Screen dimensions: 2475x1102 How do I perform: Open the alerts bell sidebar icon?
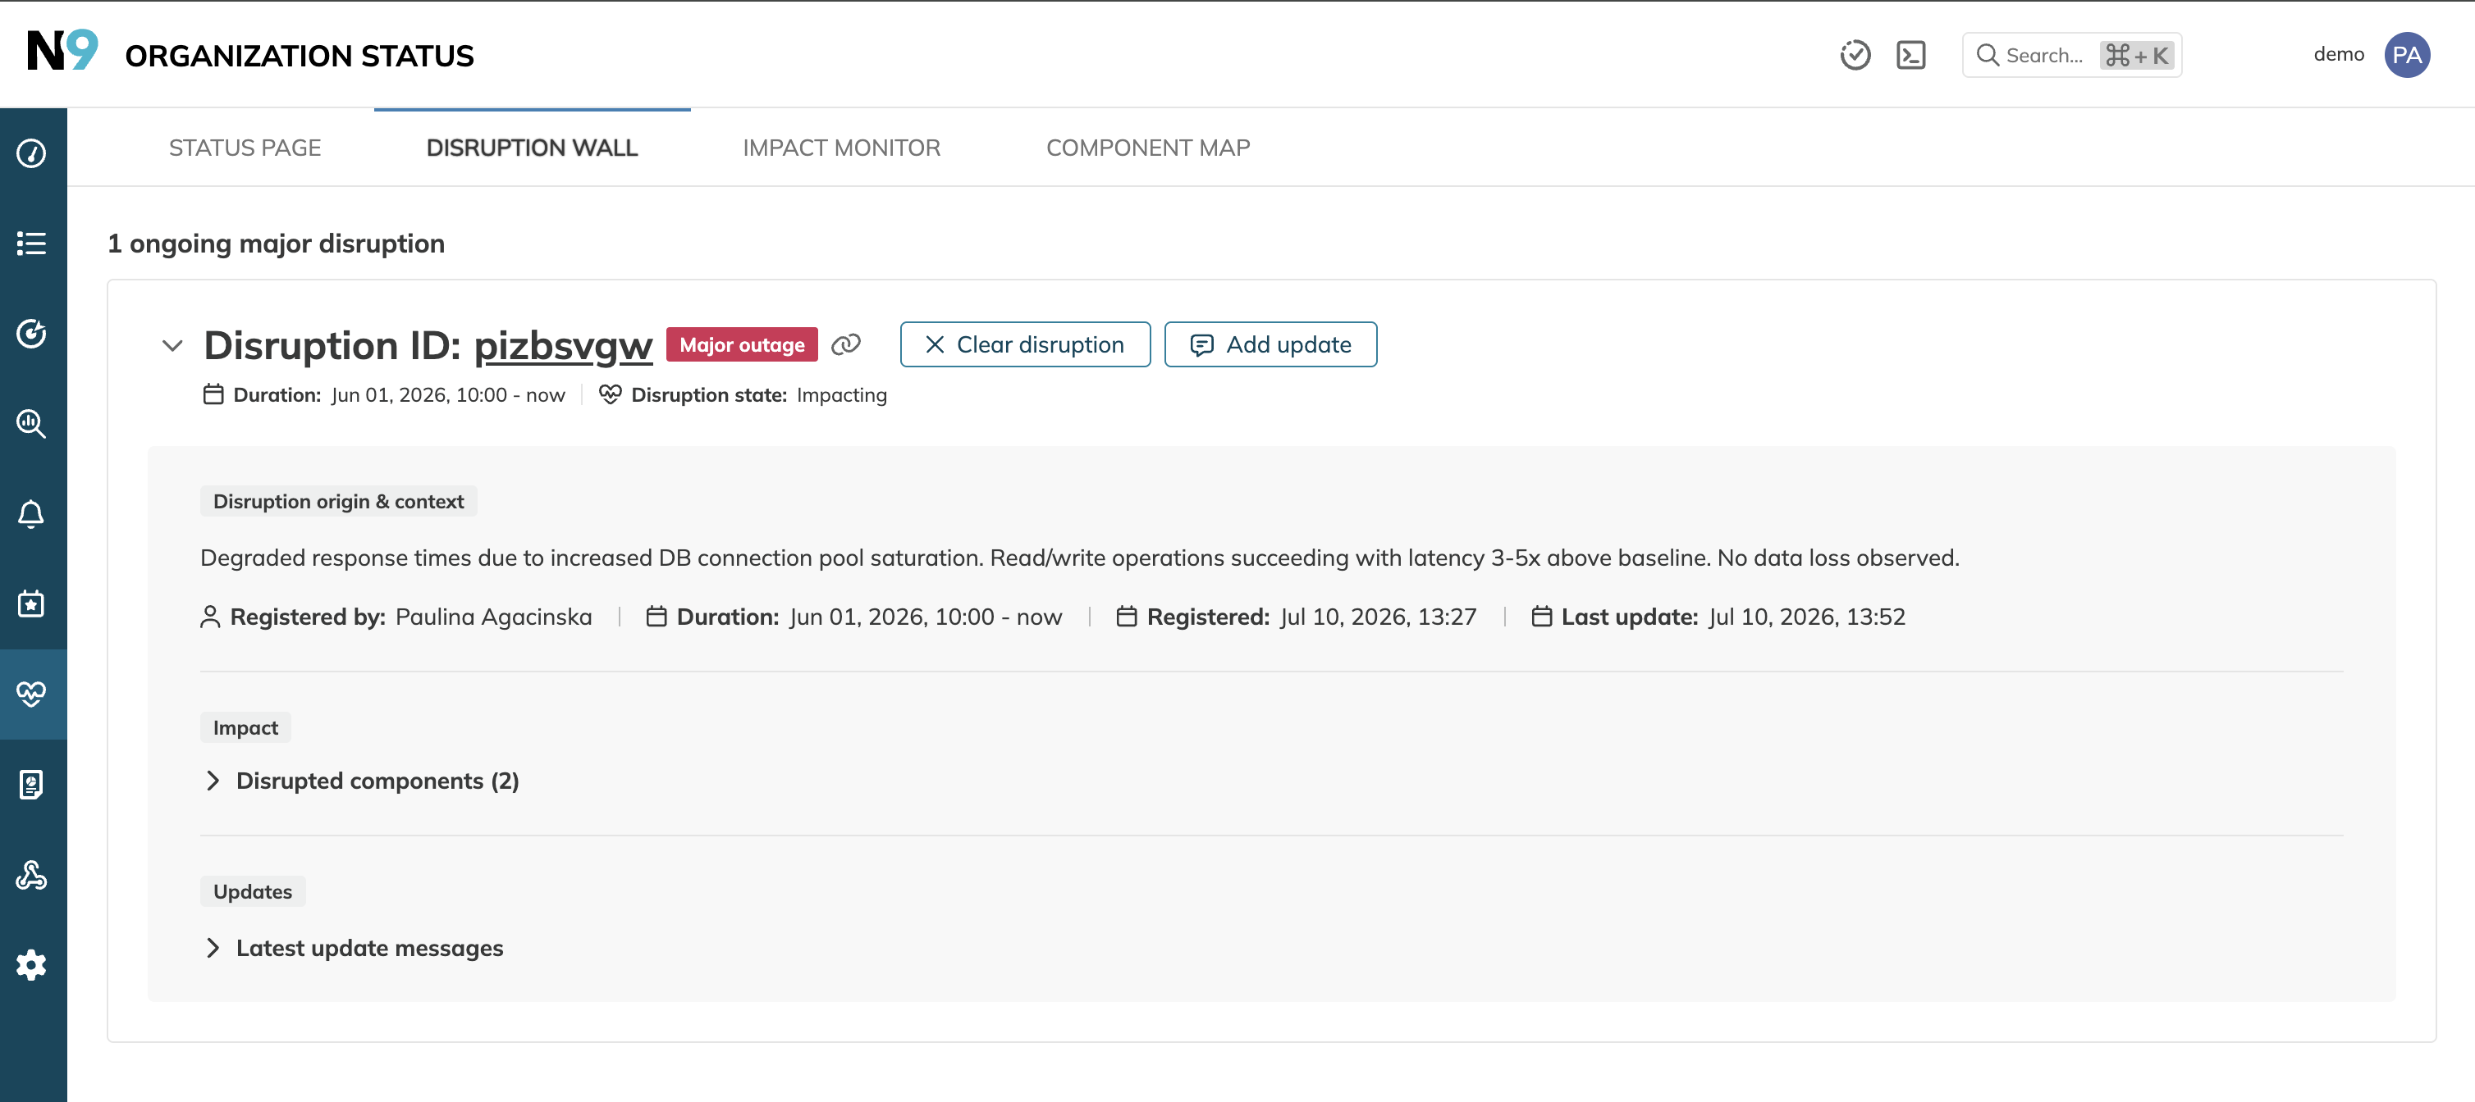[x=32, y=513]
